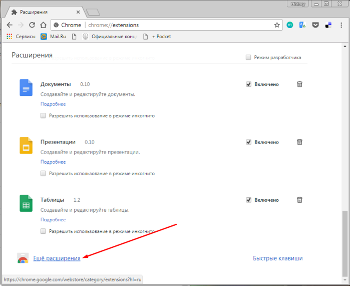The height and width of the screenshot is (286, 350).
Task: Bookmark this page with the star icon
Action: coord(277,25)
